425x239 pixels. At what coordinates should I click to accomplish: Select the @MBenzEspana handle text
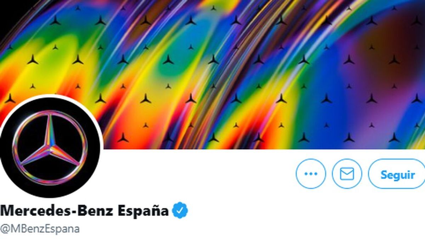click(x=40, y=229)
